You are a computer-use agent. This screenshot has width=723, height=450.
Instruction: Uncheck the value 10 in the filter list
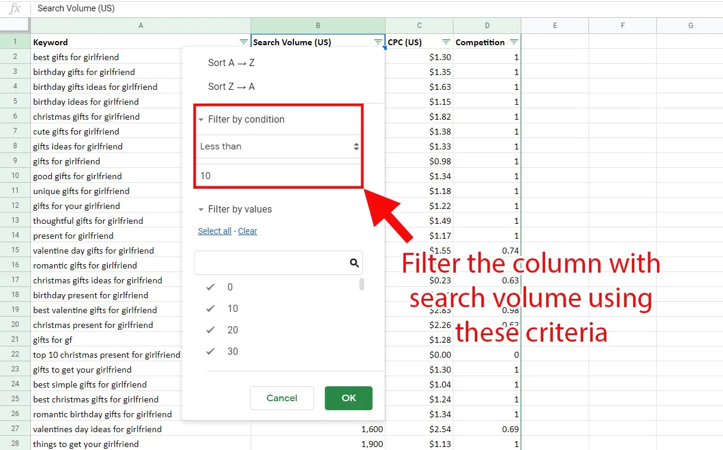click(210, 308)
